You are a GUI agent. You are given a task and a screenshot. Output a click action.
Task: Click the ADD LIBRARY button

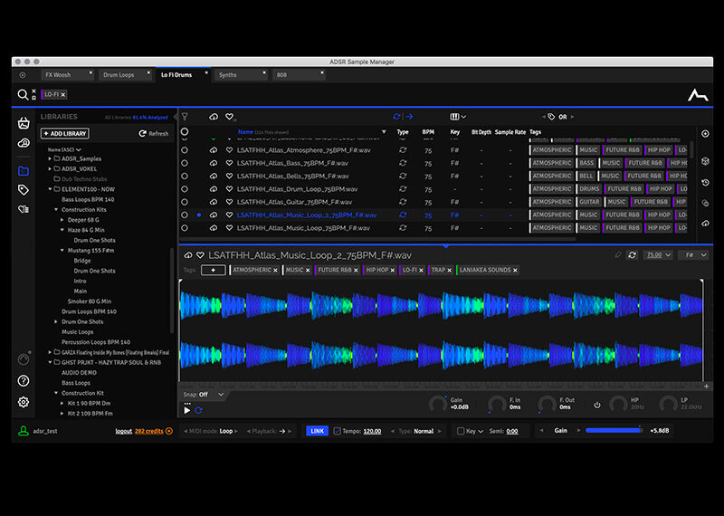65,133
